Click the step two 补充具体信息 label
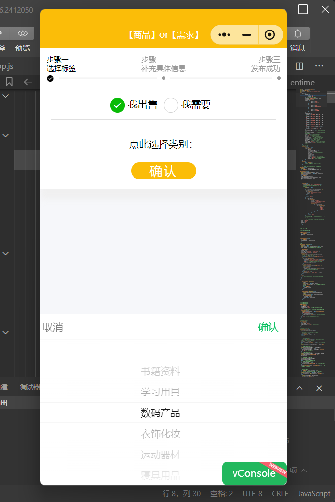 [x=164, y=69]
